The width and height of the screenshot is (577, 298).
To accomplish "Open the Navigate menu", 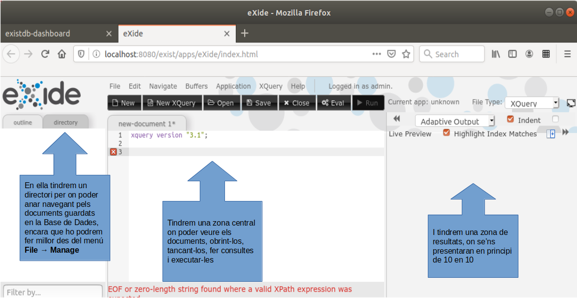I will pyautogui.click(x=163, y=86).
